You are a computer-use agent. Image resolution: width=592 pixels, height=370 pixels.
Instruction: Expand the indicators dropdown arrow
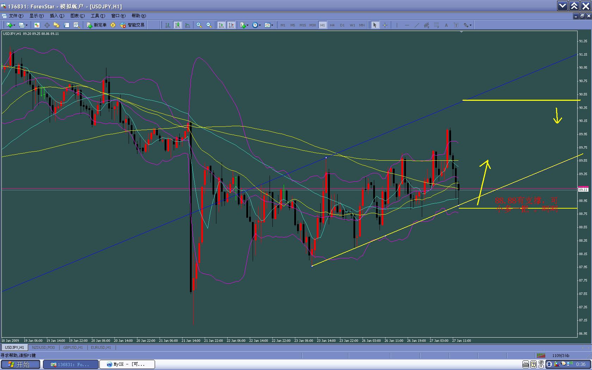(x=248, y=25)
